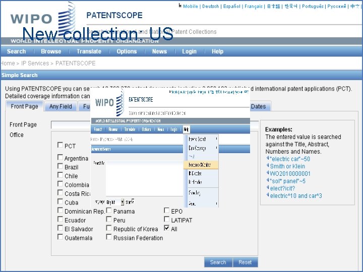Switch language to Deutsch
This screenshot has height=272, width=363.
[x=210, y=6]
